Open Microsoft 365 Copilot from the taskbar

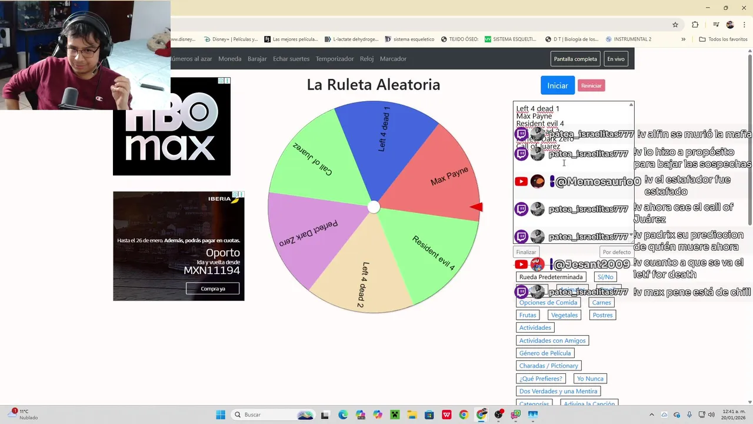click(361, 415)
